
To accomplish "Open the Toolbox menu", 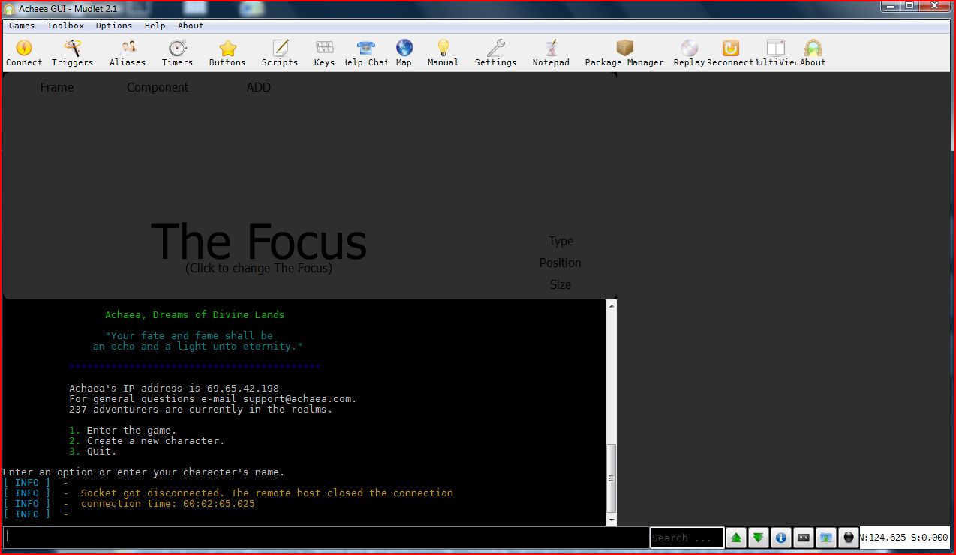I will tap(65, 25).
